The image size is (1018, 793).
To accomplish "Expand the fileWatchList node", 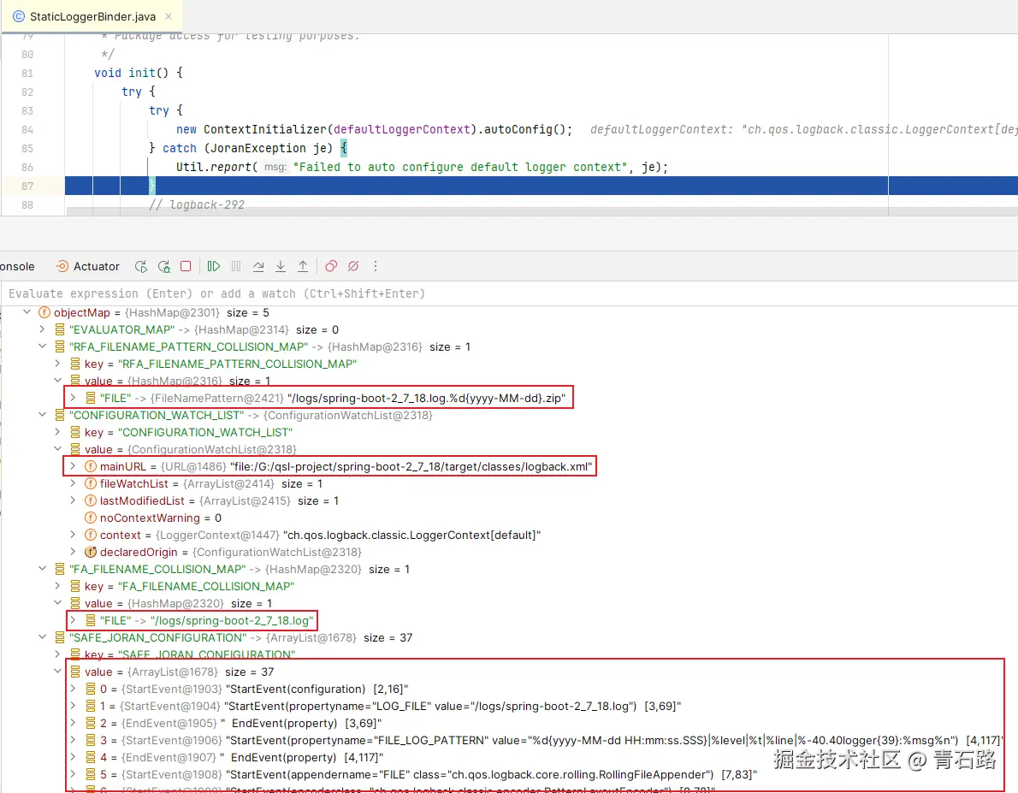I will 73,484.
